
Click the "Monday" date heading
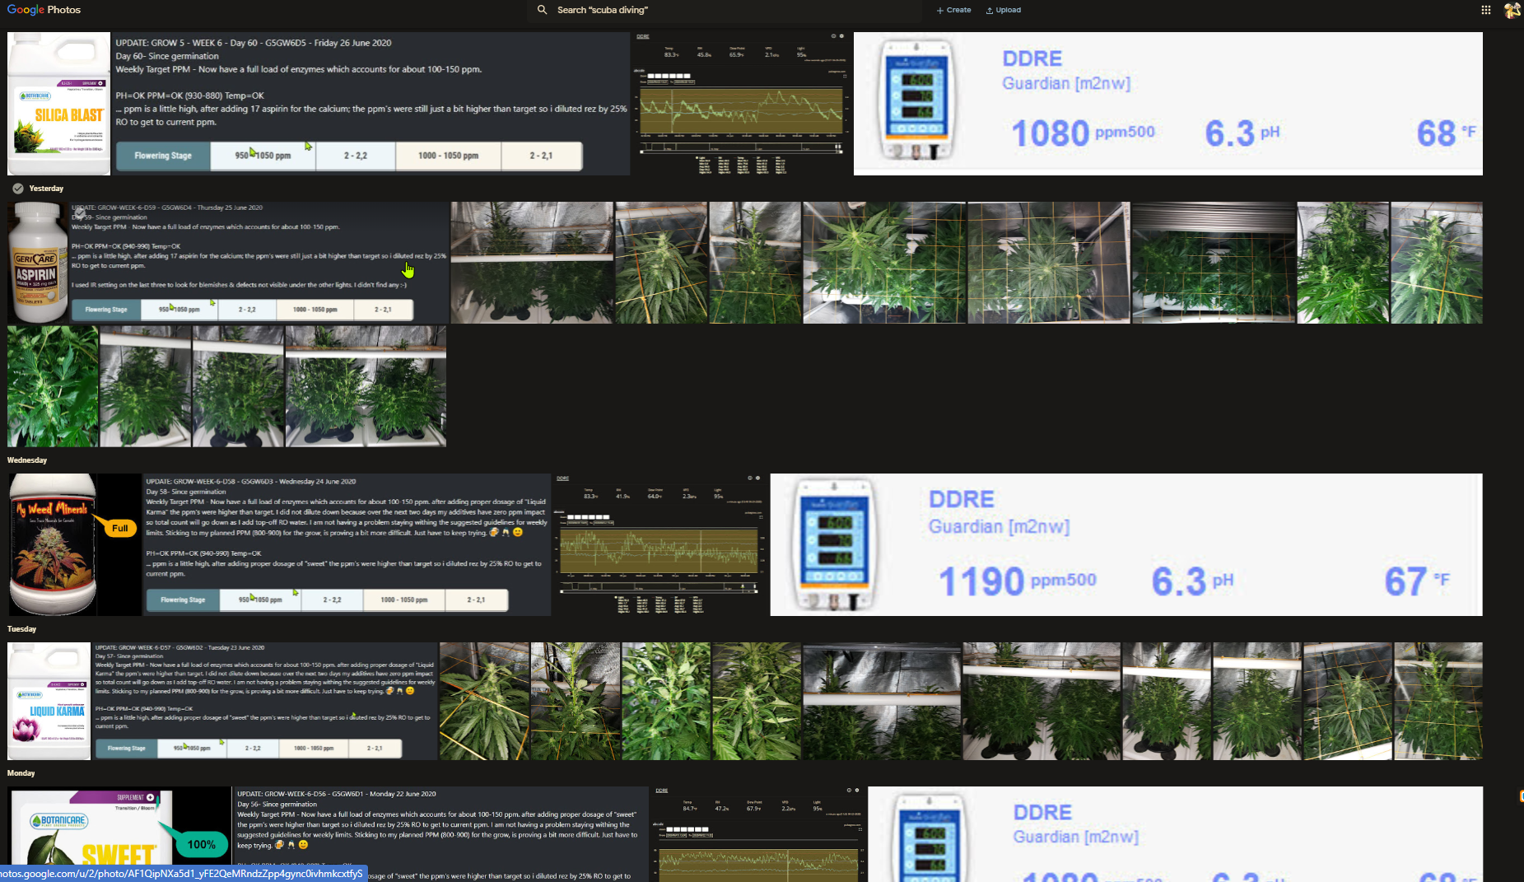[21, 773]
